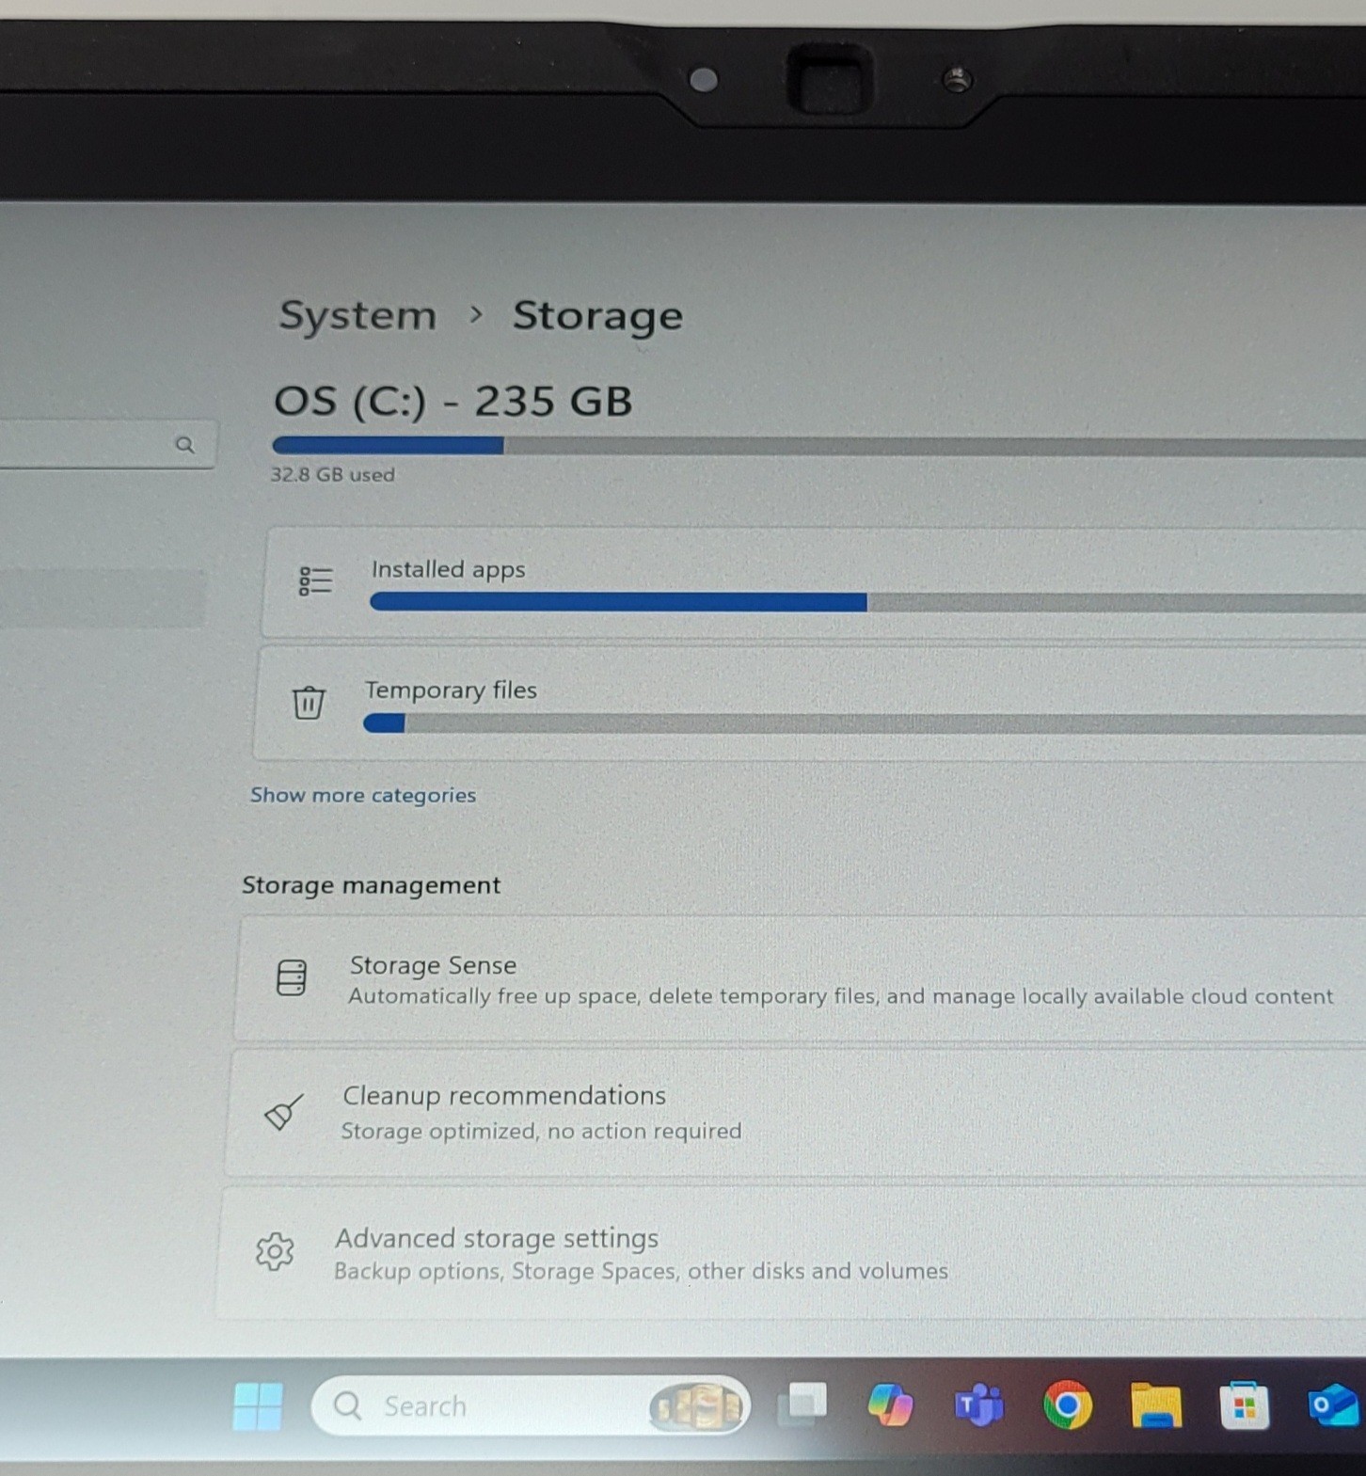The height and width of the screenshot is (1476, 1366).
Task: Expand Advanced storage settings
Action: tap(791, 1254)
